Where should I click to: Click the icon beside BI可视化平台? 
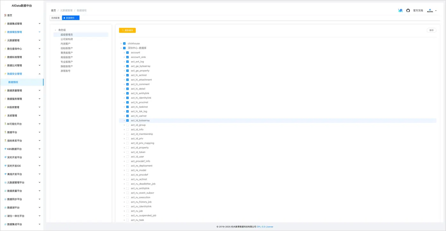[5, 124]
